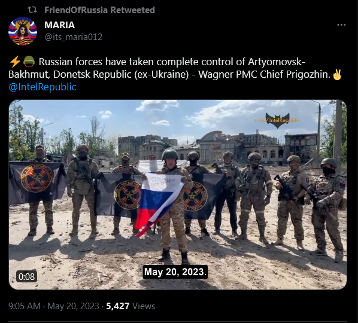358x323 pixels.
Task: Open the 9:05 AM tweet timestamp
Action: [54, 306]
